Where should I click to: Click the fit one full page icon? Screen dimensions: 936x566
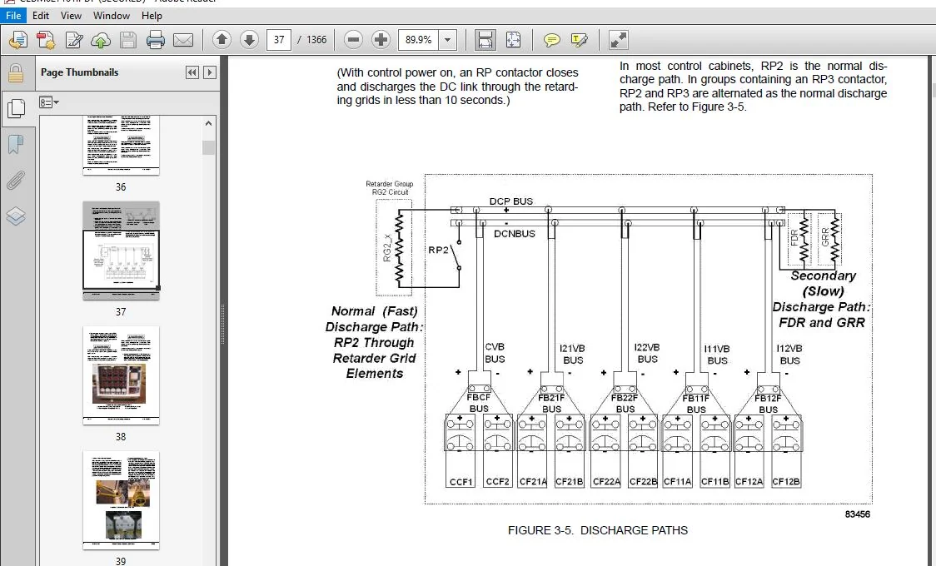pos(513,40)
